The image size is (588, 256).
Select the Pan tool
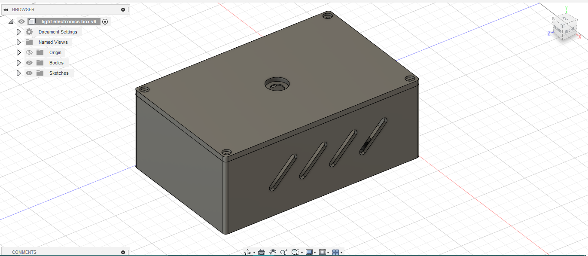(x=273, y=252)
